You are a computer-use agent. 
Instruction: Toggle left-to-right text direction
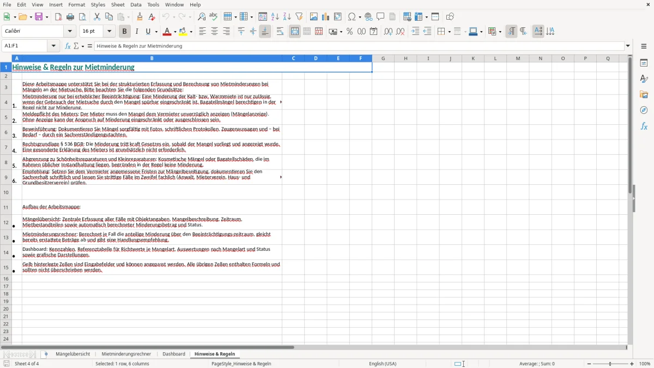pyautogui.click(x=511, y=32)
